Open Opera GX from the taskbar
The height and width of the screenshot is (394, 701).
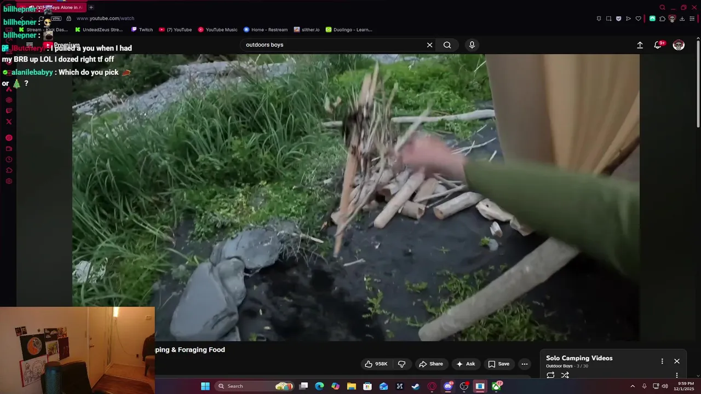[432, 386]
